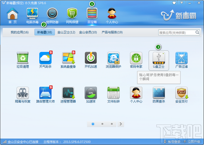
Task: Open 防黑查杀 anti-hack scan
Action: pyautogui.click(x=159, y=95)
